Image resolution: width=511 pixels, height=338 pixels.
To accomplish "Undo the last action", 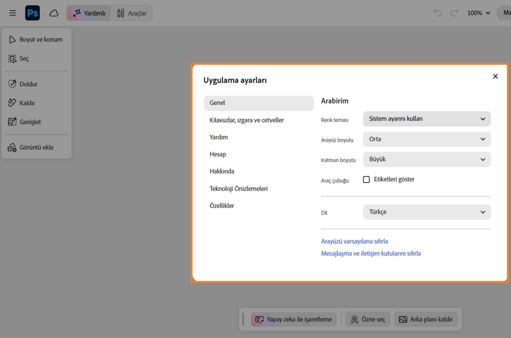I will tap(438, 13).
